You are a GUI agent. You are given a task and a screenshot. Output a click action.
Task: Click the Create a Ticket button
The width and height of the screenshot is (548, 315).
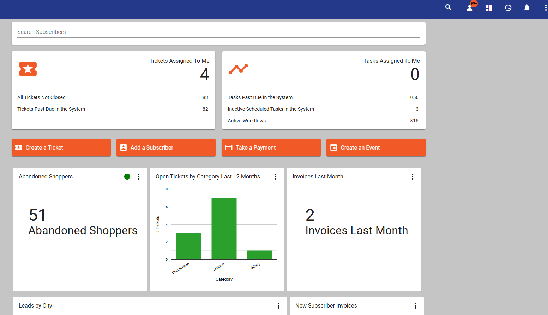point(61,147)
